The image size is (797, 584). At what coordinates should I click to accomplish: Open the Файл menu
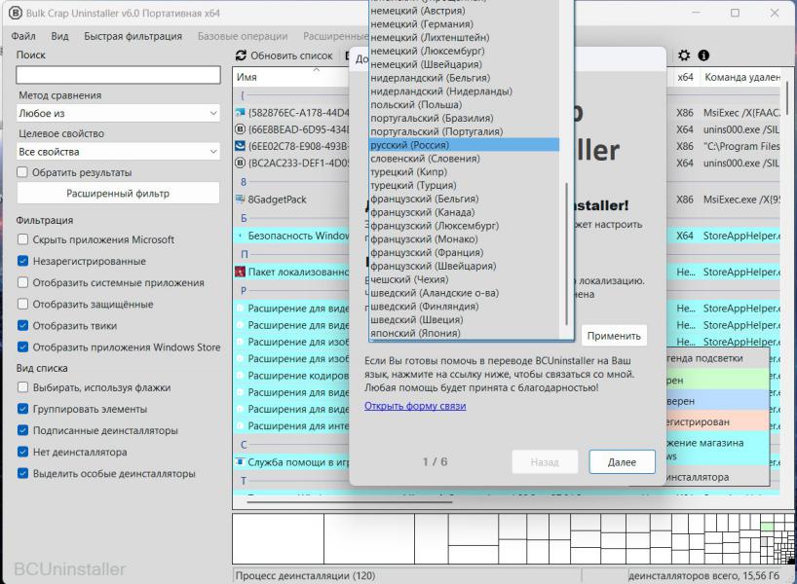point(23,36)
